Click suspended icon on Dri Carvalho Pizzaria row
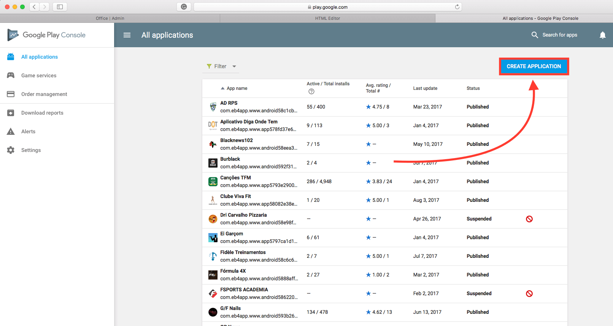The image size is (613, 326). (529, 219)
